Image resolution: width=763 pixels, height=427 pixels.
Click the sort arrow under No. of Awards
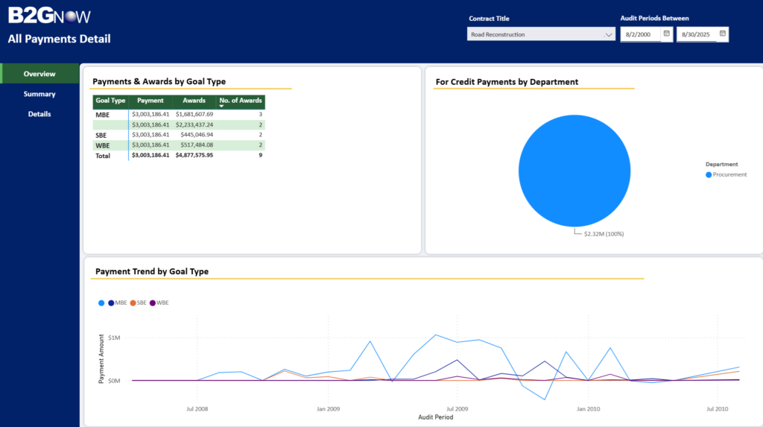(x=221, y=106)
